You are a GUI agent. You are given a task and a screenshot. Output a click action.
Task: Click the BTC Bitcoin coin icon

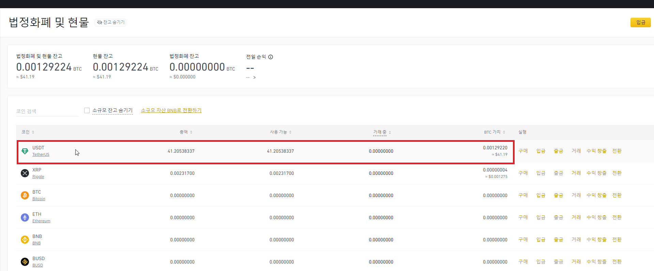25,195
